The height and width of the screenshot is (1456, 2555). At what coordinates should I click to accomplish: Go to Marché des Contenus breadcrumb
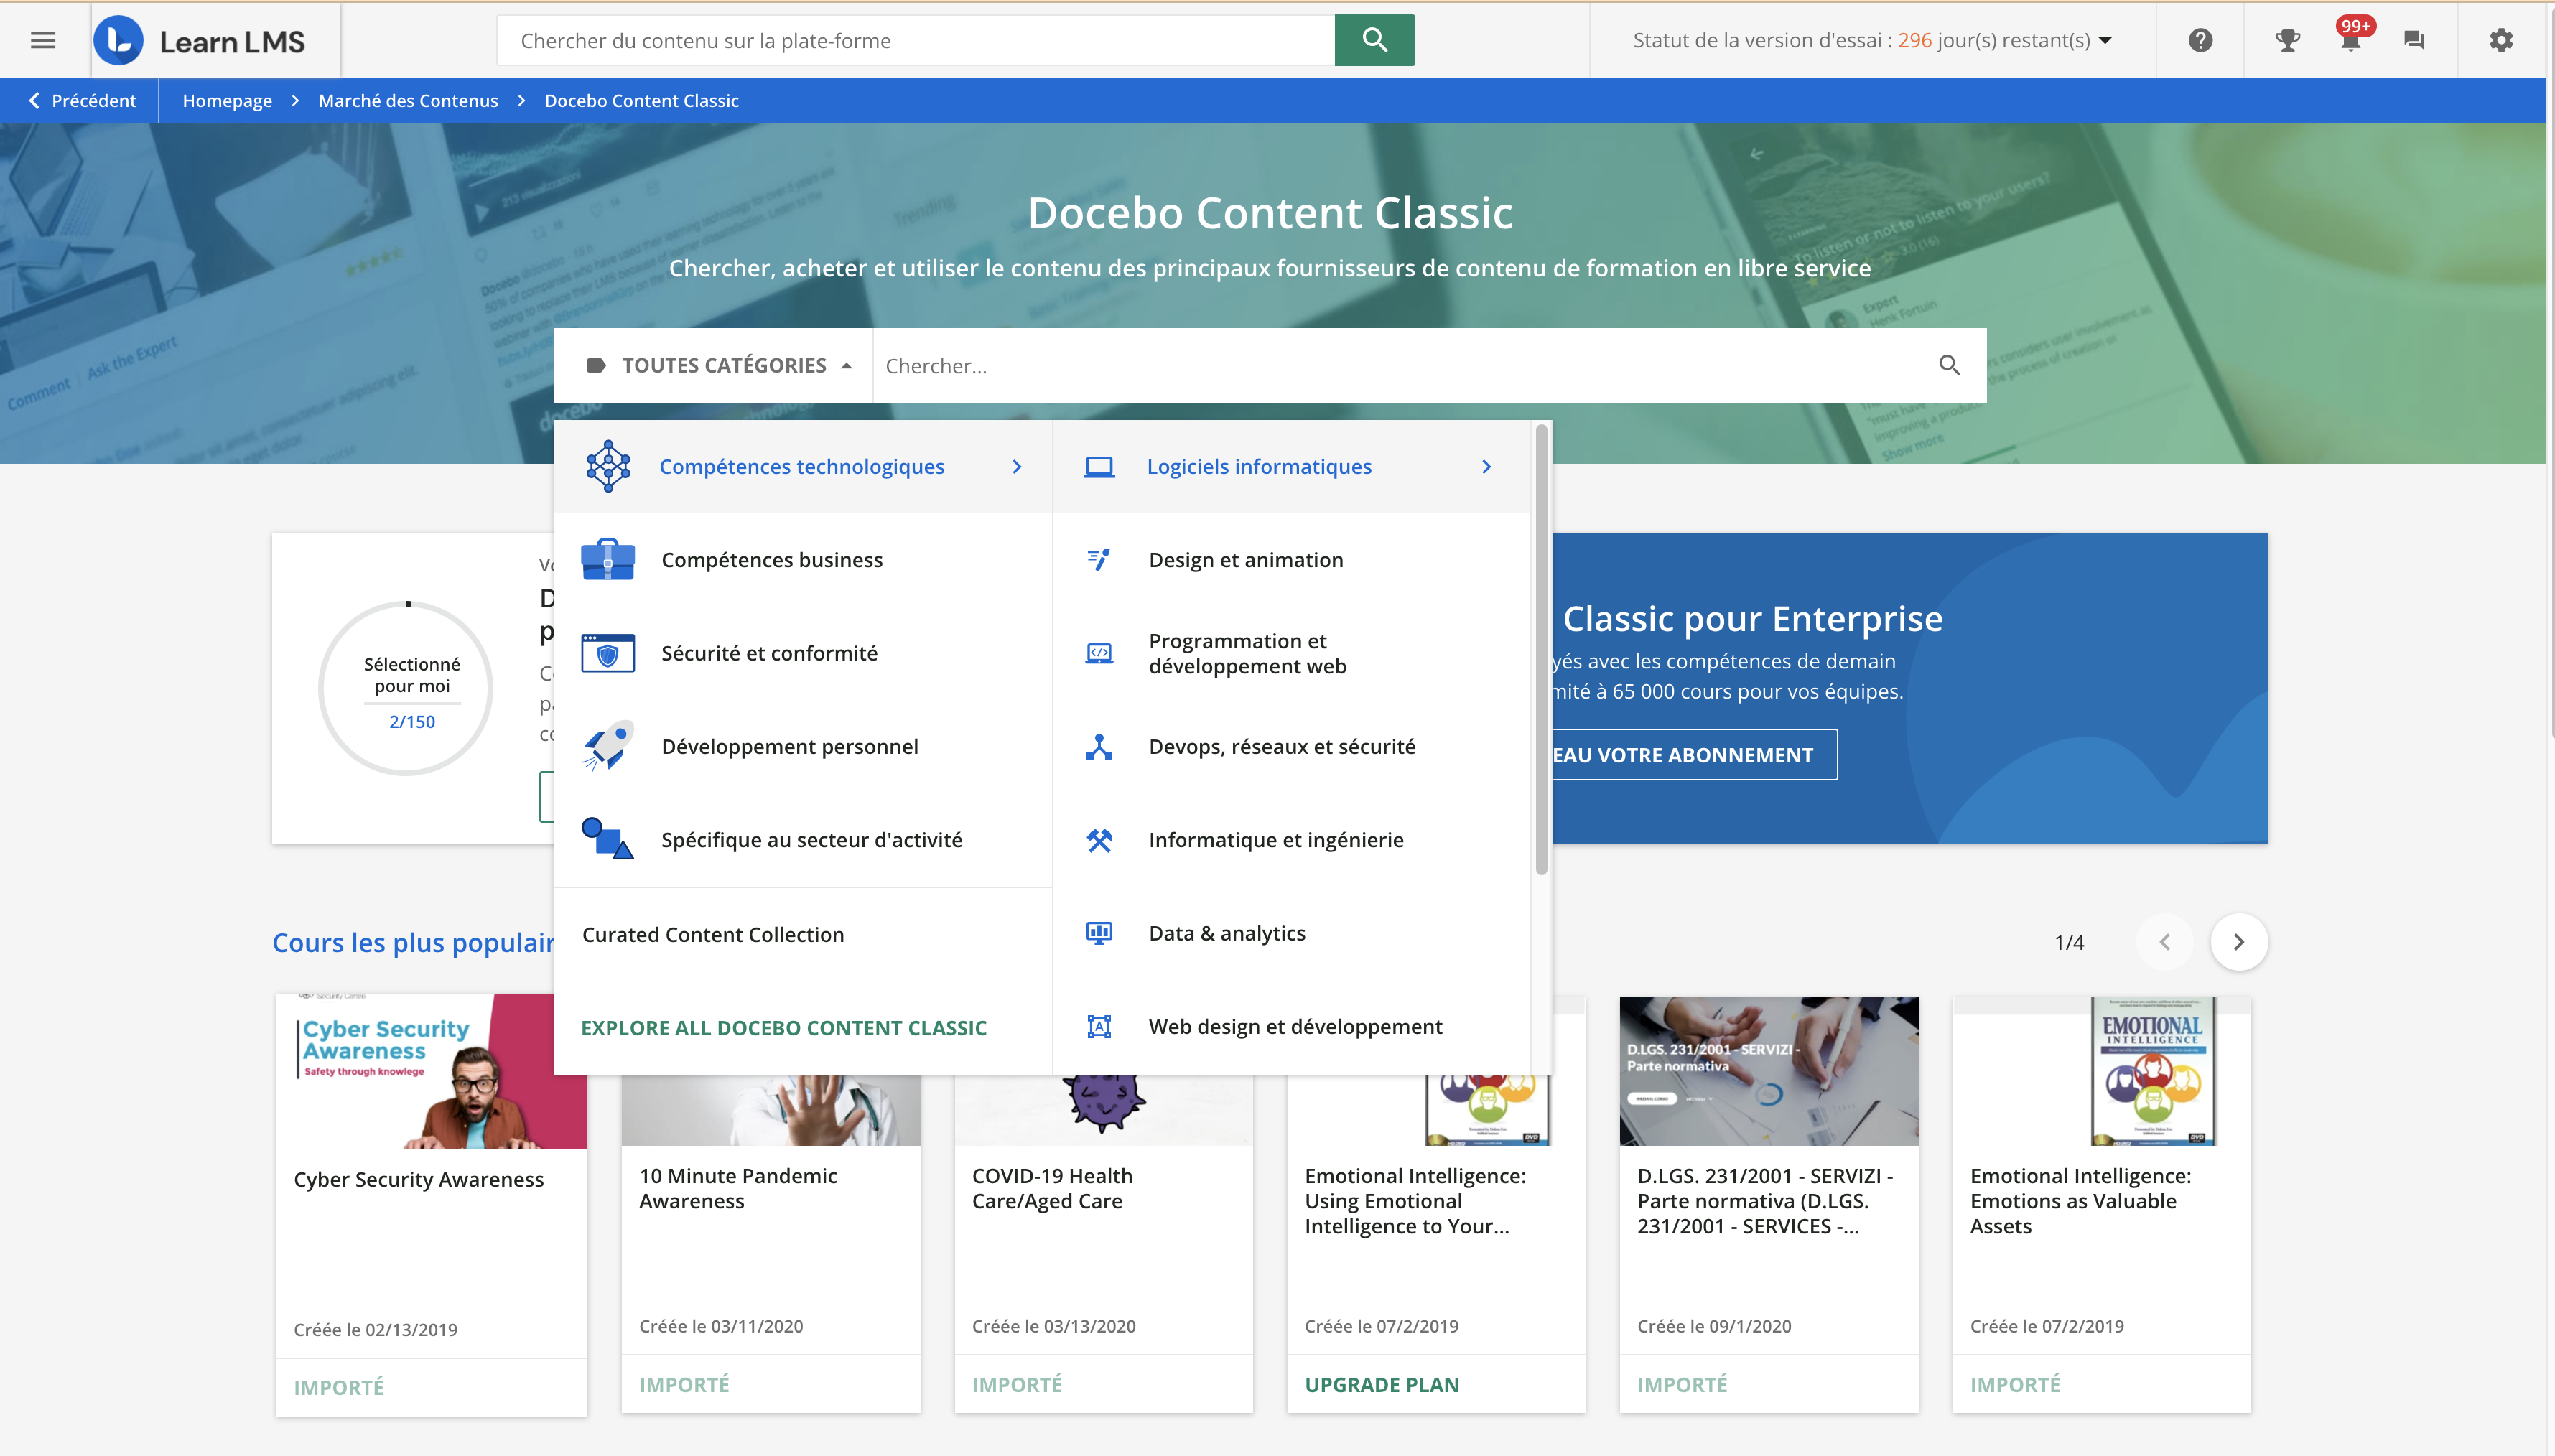408,100
